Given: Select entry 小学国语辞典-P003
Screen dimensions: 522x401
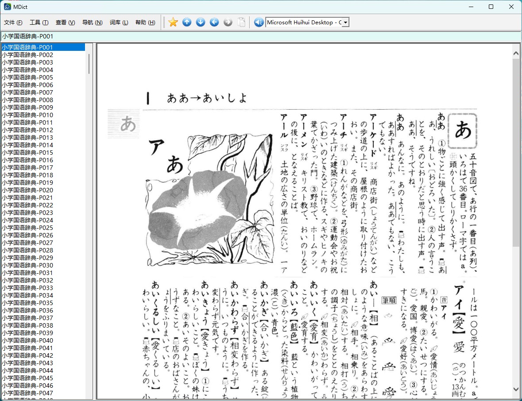Looking at the screenshot, I should [x=43, y=62].
